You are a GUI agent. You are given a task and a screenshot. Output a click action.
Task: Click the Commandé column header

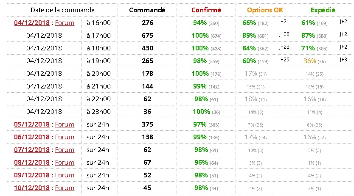click(147, 10)
